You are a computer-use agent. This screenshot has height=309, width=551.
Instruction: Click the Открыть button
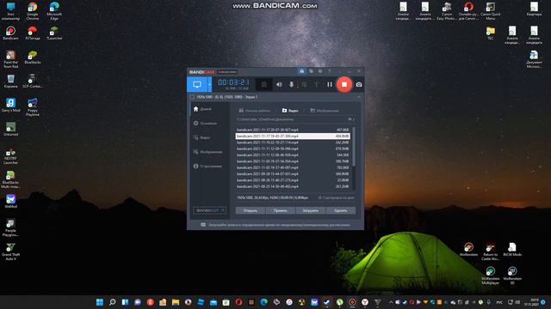point(251,210)
